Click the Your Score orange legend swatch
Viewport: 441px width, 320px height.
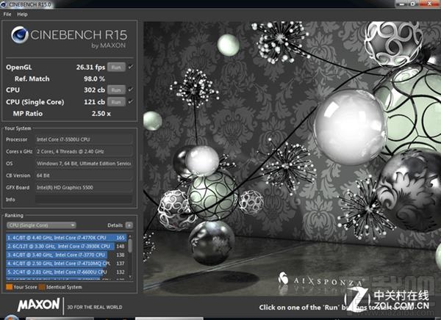[x=10, y=287]
